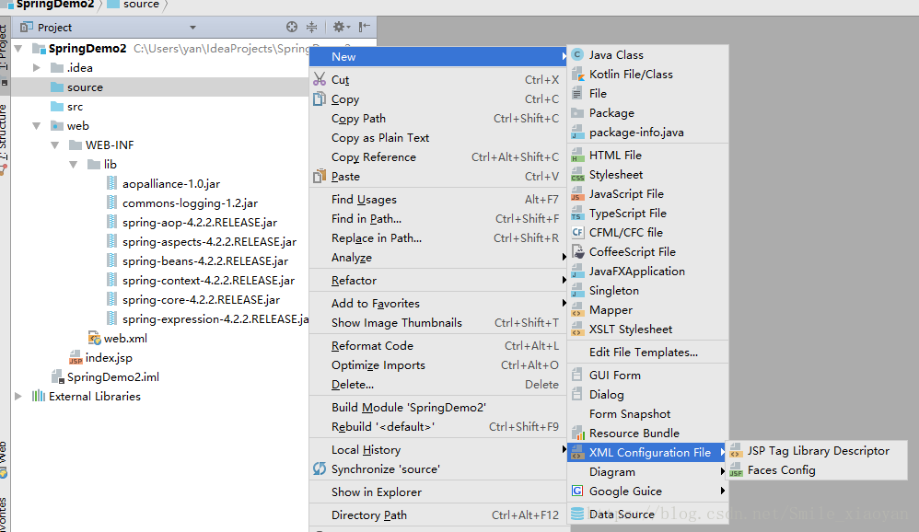Click the Faces Config JSF icon

736,470
